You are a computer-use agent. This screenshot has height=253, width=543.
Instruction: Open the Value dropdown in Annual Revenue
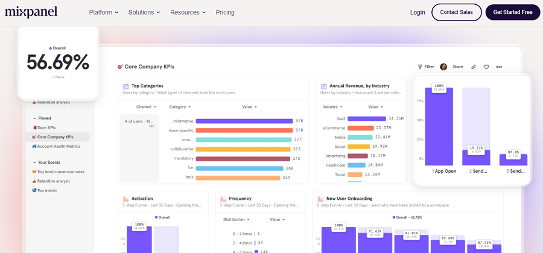click(x=376, y=107)
